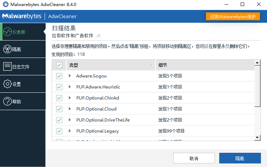Screen dimensions: 267x167
Task: Click the quarantine radiation icon
Action: coord(7,49)
